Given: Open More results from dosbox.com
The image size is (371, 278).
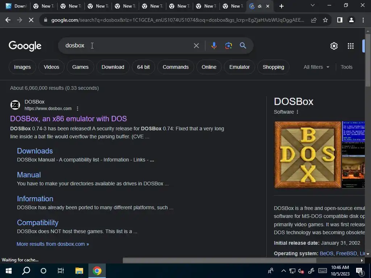Looking at the screenshot, I should tap(53, 244).
